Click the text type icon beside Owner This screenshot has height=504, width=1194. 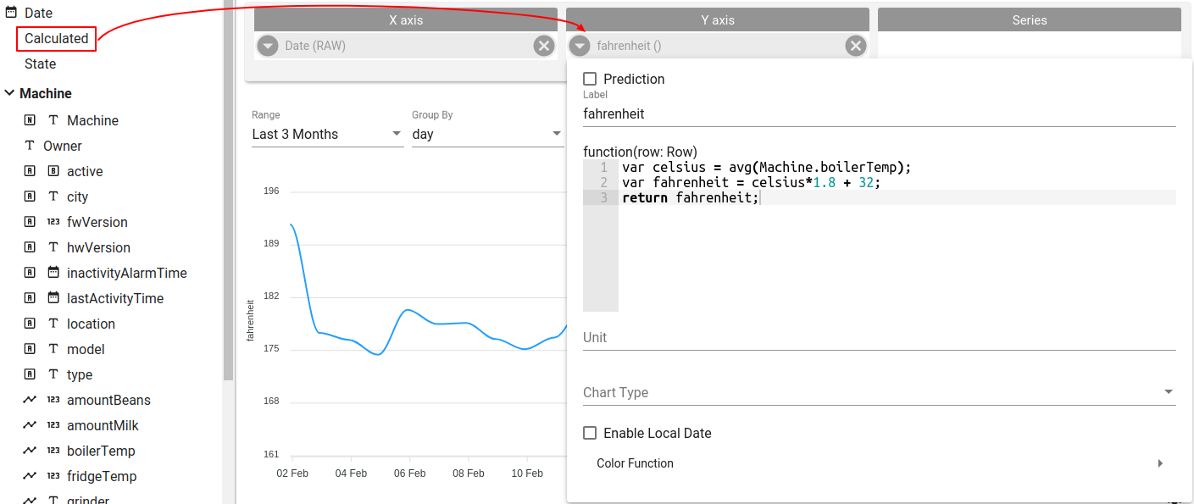(x=30, y=146)
